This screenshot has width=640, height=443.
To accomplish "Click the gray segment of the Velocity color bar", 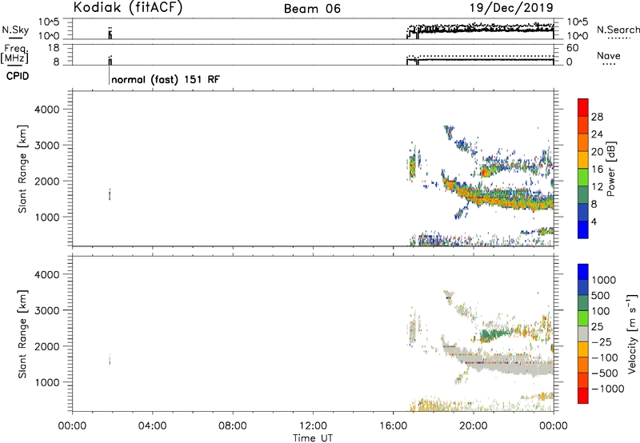I will tap(583, 334).
